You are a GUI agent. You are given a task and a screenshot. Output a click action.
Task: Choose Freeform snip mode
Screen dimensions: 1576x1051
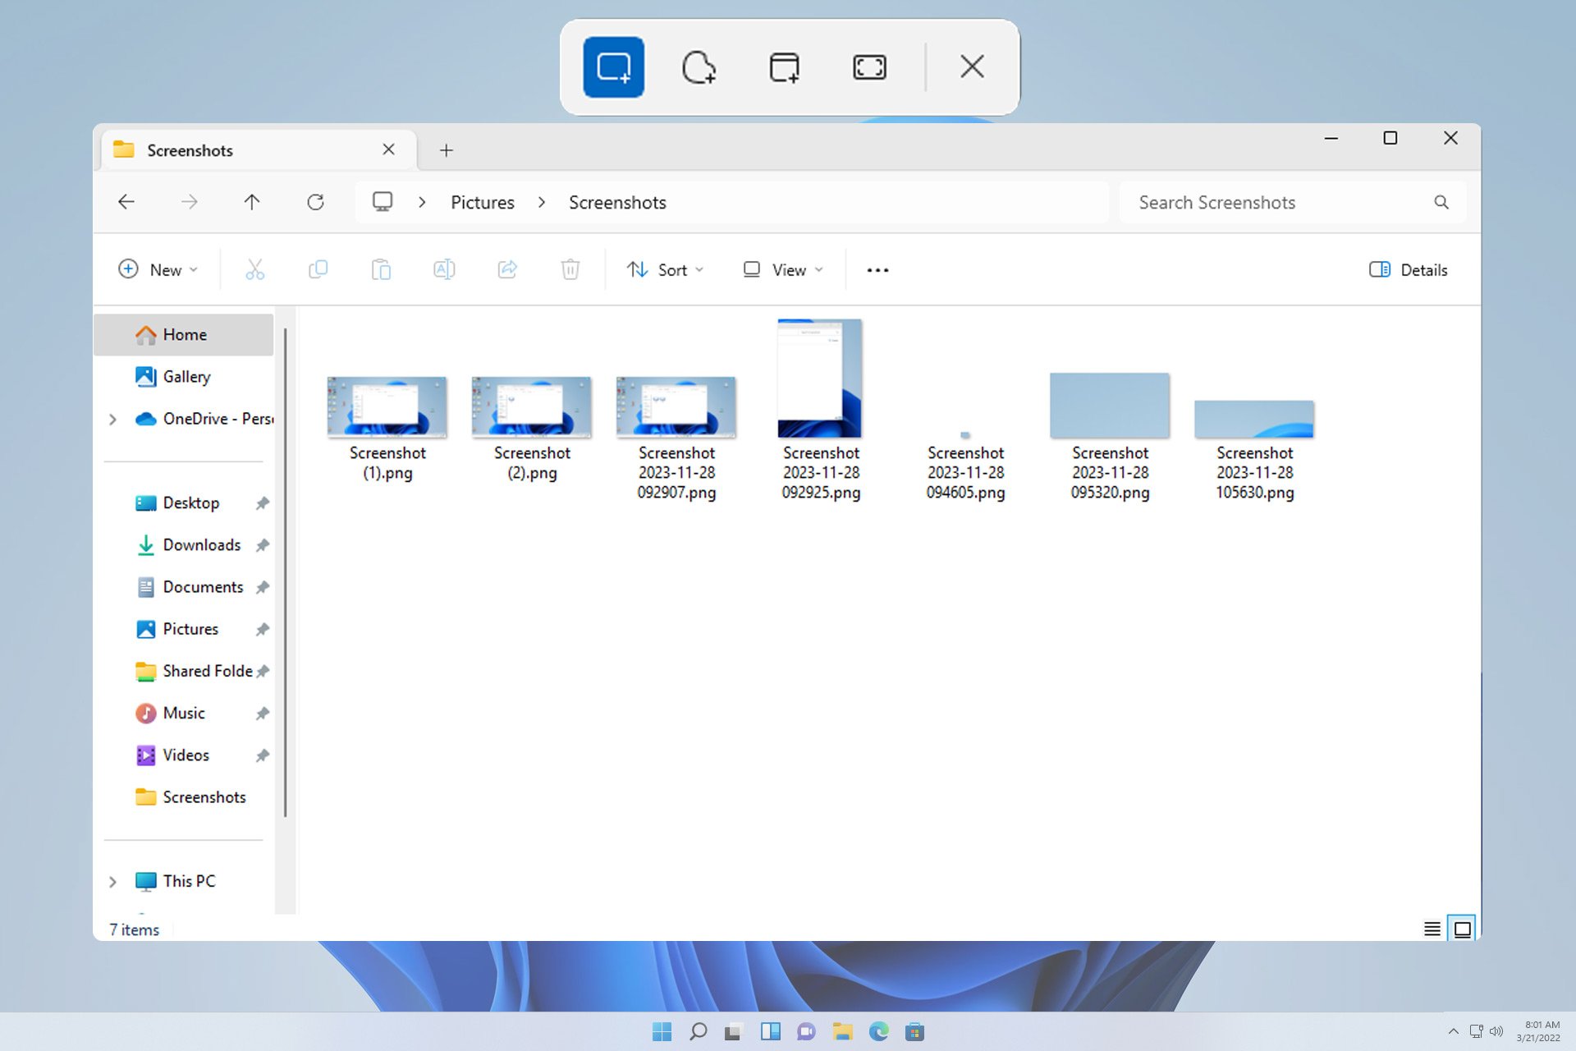pyautogui.click(x=699, y=67)
